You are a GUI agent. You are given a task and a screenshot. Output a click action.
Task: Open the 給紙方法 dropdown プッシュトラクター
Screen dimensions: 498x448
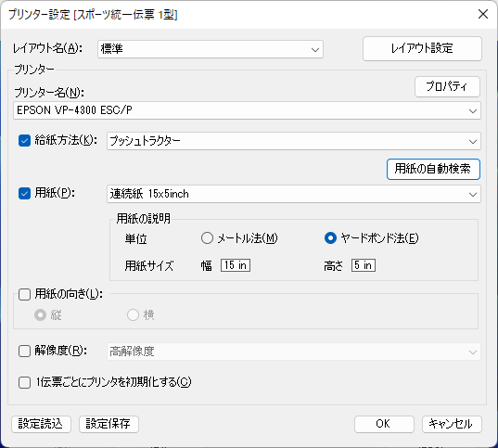coord(294,141)
